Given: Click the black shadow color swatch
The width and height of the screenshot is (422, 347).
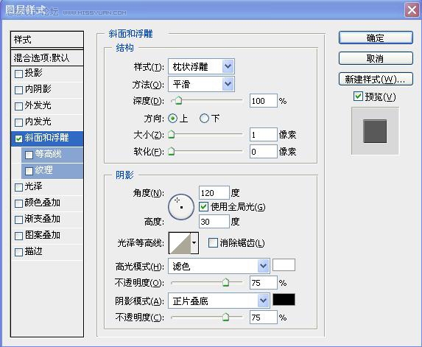Looking at the screenshot, I should (284, 299).
